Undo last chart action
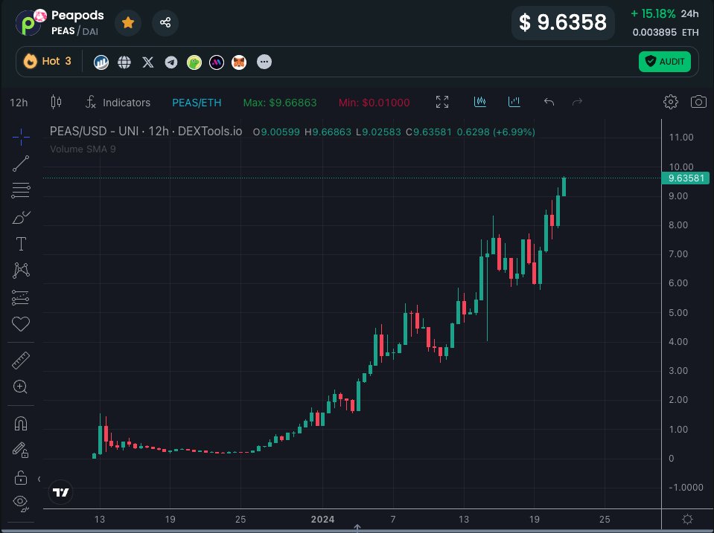Viewport: 714px width, 533px height. pos(549,102)
